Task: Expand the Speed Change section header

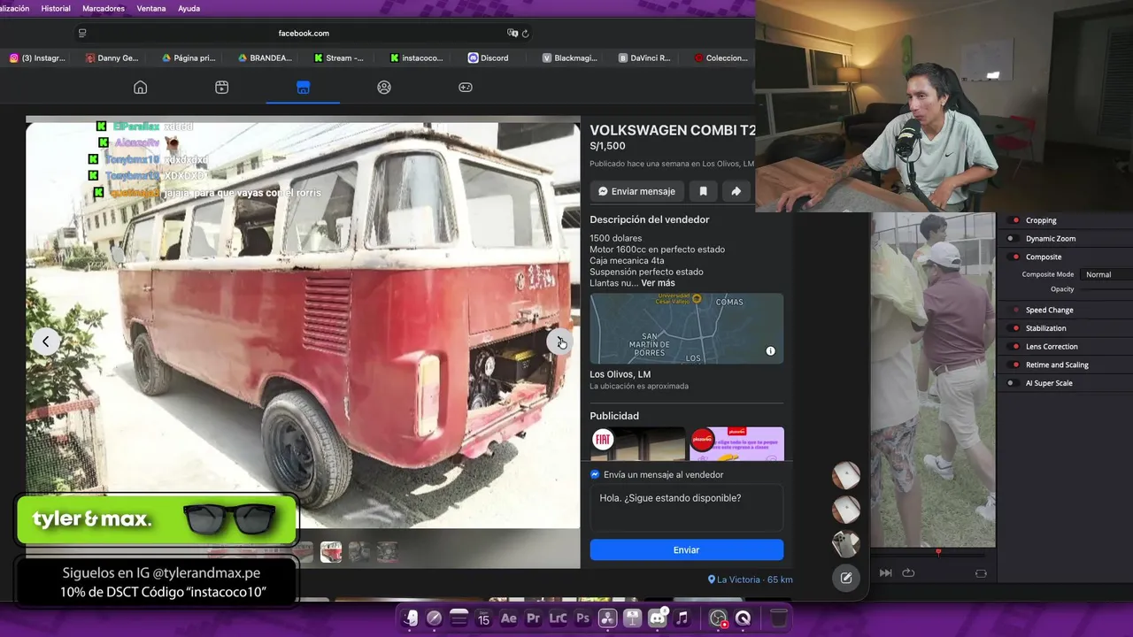Action: pyautogui.click(x=1049, y=311)
